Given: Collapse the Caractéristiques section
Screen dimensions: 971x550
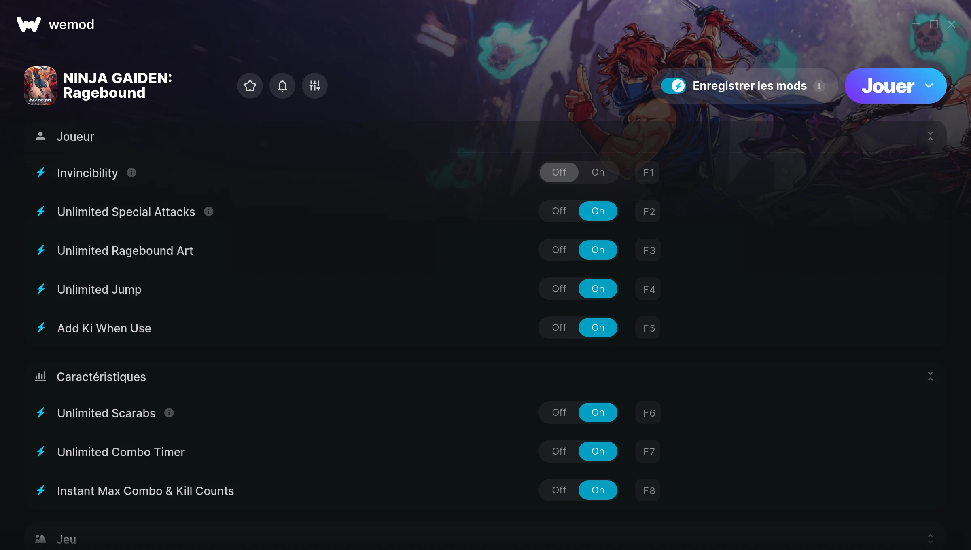Looking at the screenshot, I should pyautogui.click(x=931, y=377).
